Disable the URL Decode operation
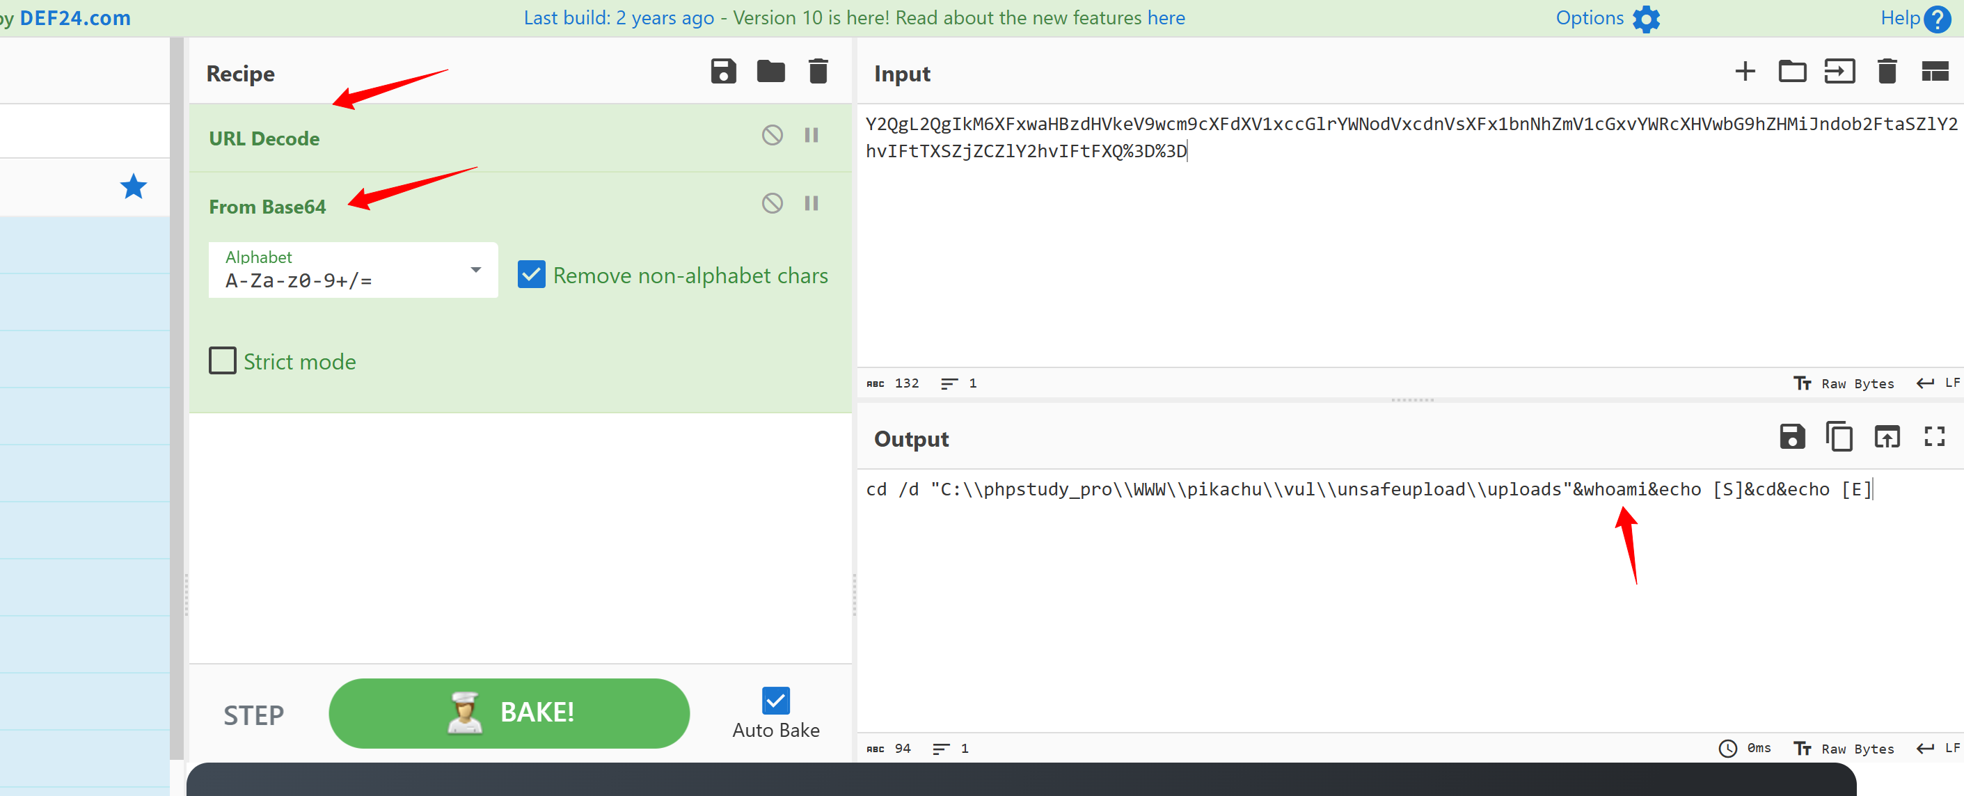 (x=772, y=136)
